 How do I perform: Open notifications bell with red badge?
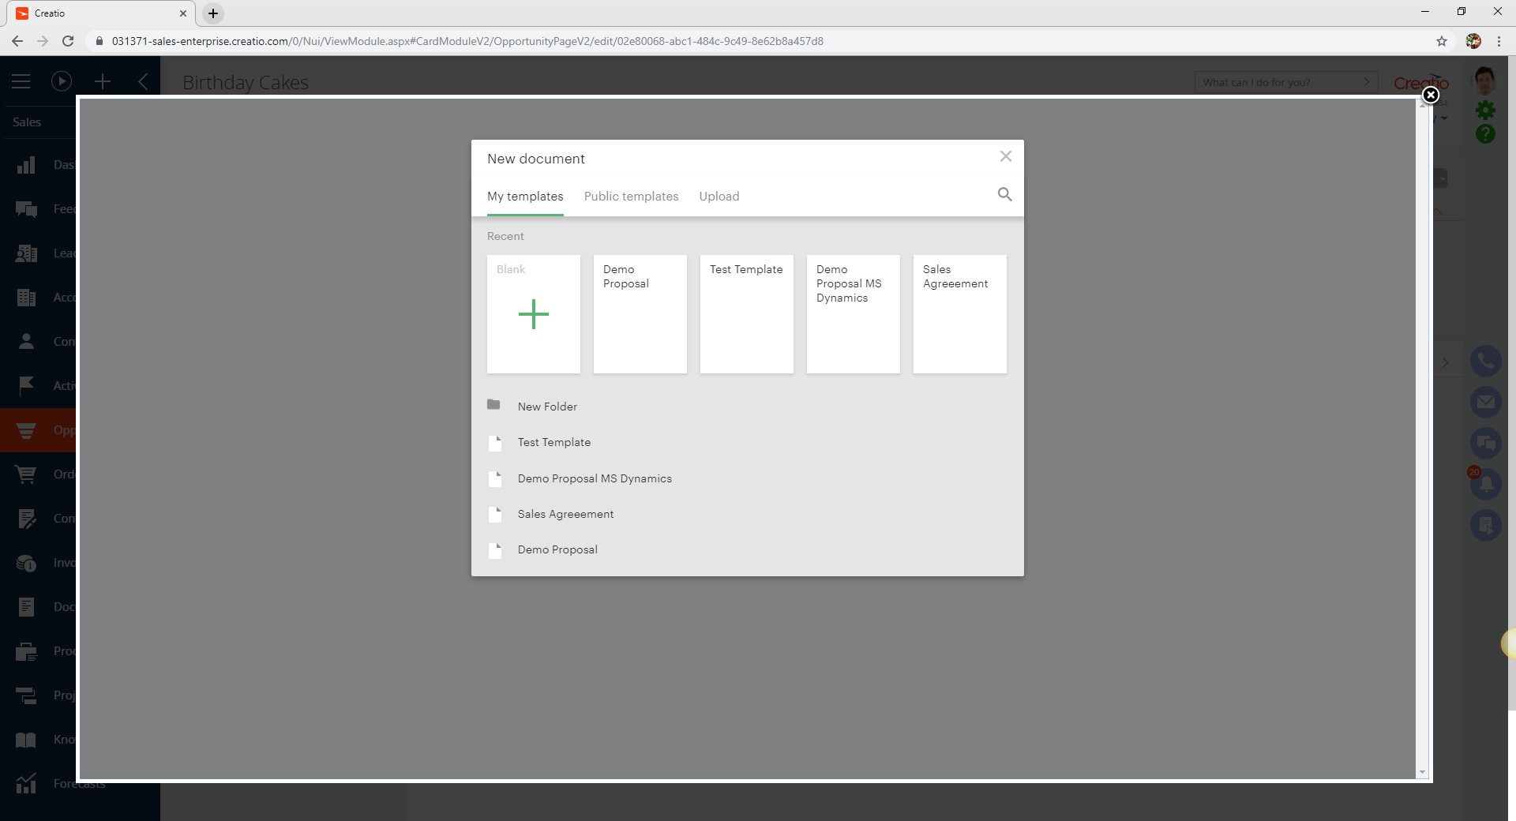pos(1485,483)
